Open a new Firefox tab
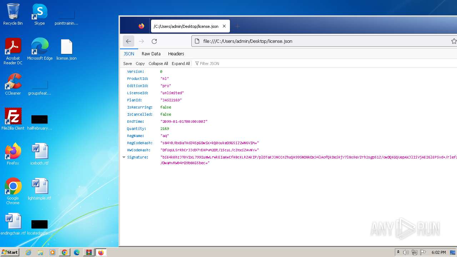The width and height of the screenshot is (457, 257). tap(237, 26)
